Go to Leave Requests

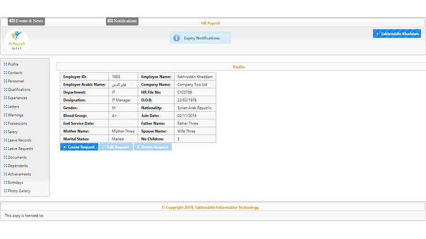pyautogui.click(x=21, y=149)
